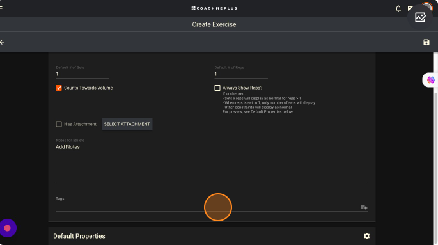Click 'For preview, see Default Properties below.' text
The image size is (438, 245).
(258, 112)
